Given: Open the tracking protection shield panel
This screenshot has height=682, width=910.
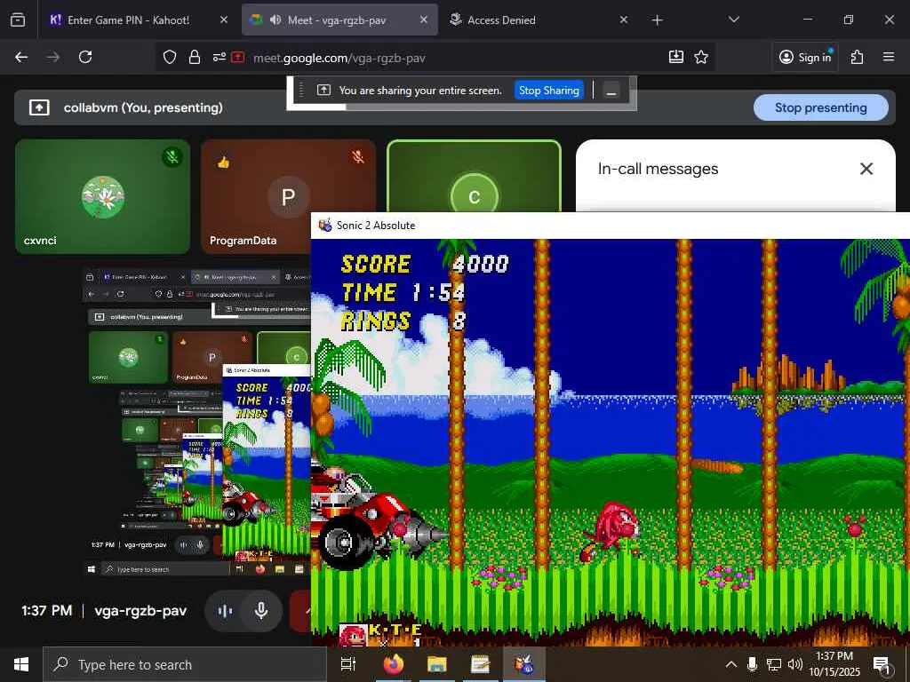Looking at the screenshot, I should point(170,57).
